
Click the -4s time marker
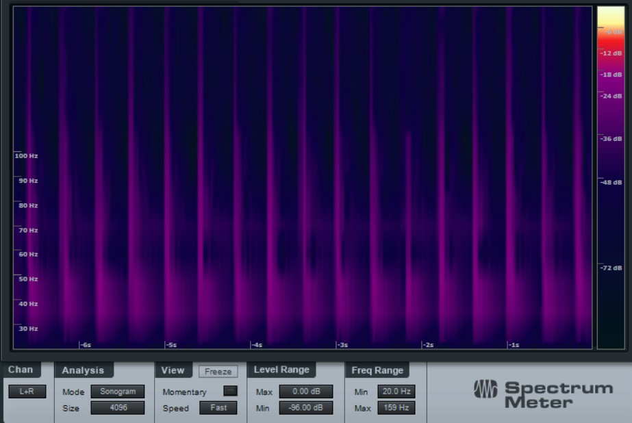coord(257,345)
